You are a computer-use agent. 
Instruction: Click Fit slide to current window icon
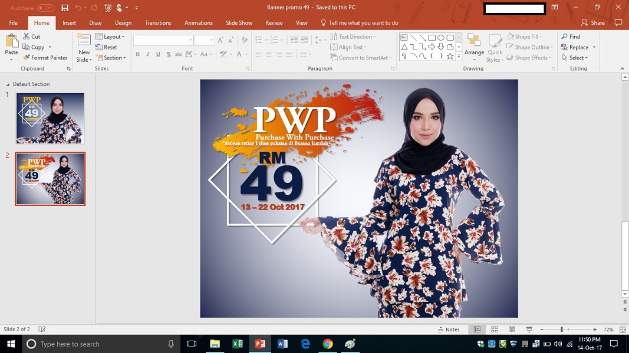(623, 329)
